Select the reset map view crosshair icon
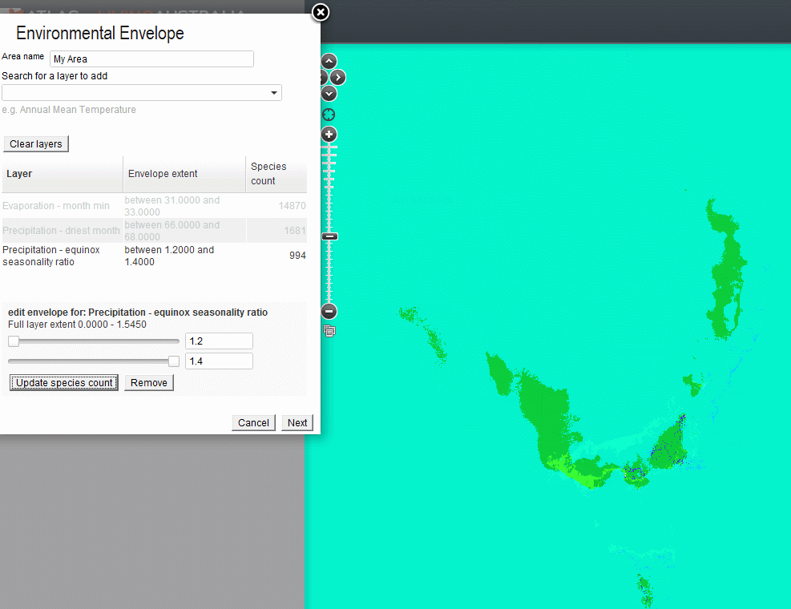 click(x=329, y=115)
